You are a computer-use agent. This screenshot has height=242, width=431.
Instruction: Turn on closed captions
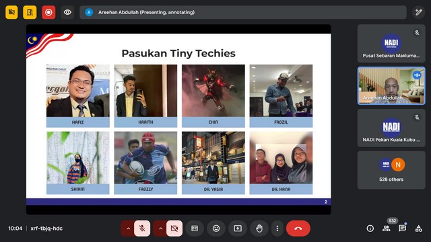[x=195, y=229]
